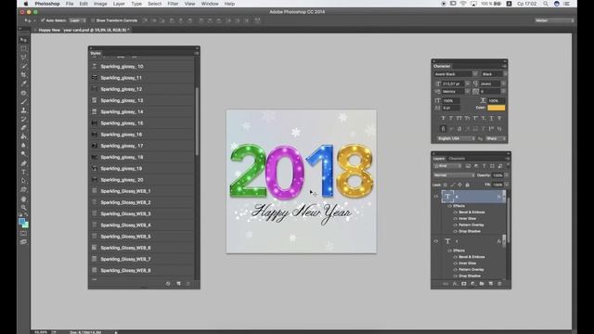
Task: Apply style Sparkling_Glossy_WEB_1
Action: (x=142, y=191)
